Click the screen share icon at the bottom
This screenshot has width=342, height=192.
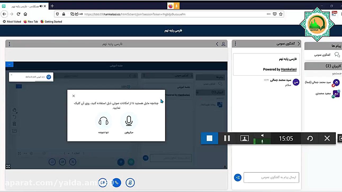tap(103, 182)
